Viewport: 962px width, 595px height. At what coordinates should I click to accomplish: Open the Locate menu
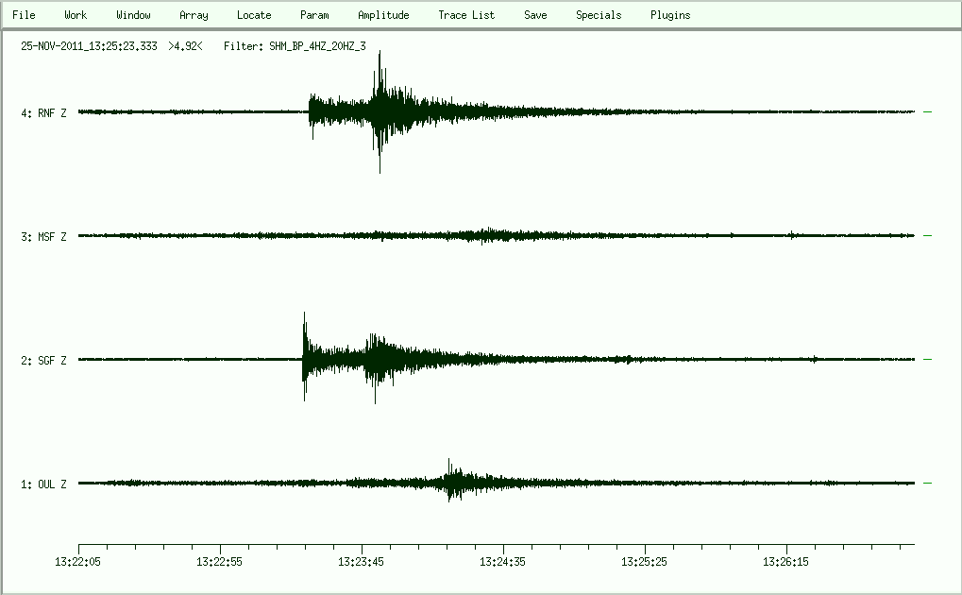click(254, 15)
